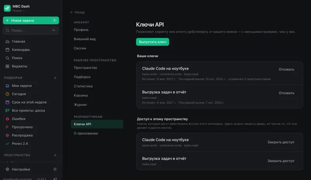Click the Ваши ключи heading
This screenshot has width=311, height=180.
point(147,56)
